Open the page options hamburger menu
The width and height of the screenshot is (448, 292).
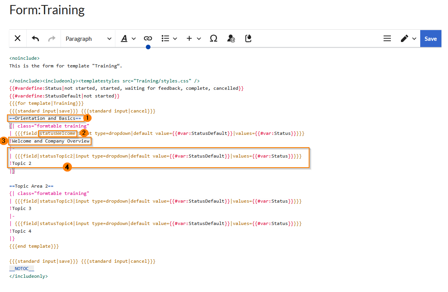pyautogui.click(x=387, y=39)
